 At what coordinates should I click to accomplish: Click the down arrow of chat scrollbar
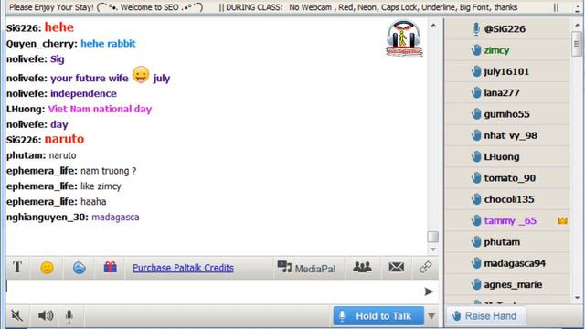click(433, 249)
